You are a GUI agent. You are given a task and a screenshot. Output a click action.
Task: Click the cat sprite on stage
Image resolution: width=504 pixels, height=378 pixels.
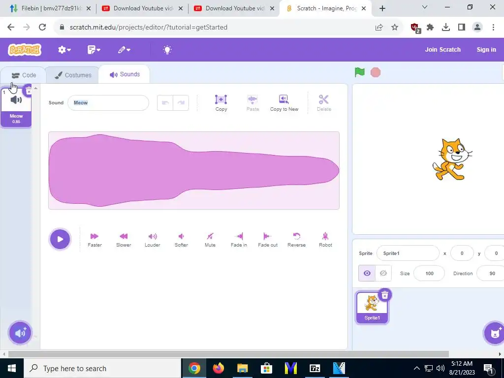tap(452, 159)
